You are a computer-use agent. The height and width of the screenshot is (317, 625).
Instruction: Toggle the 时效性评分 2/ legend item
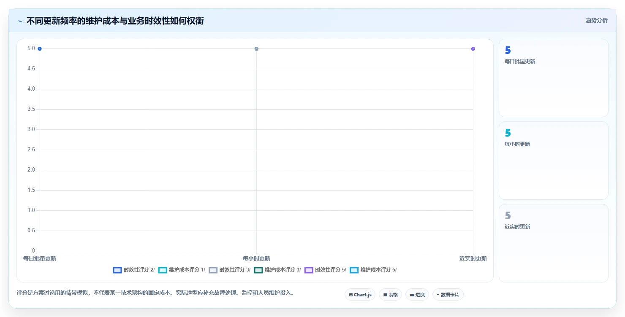[134, 270]
